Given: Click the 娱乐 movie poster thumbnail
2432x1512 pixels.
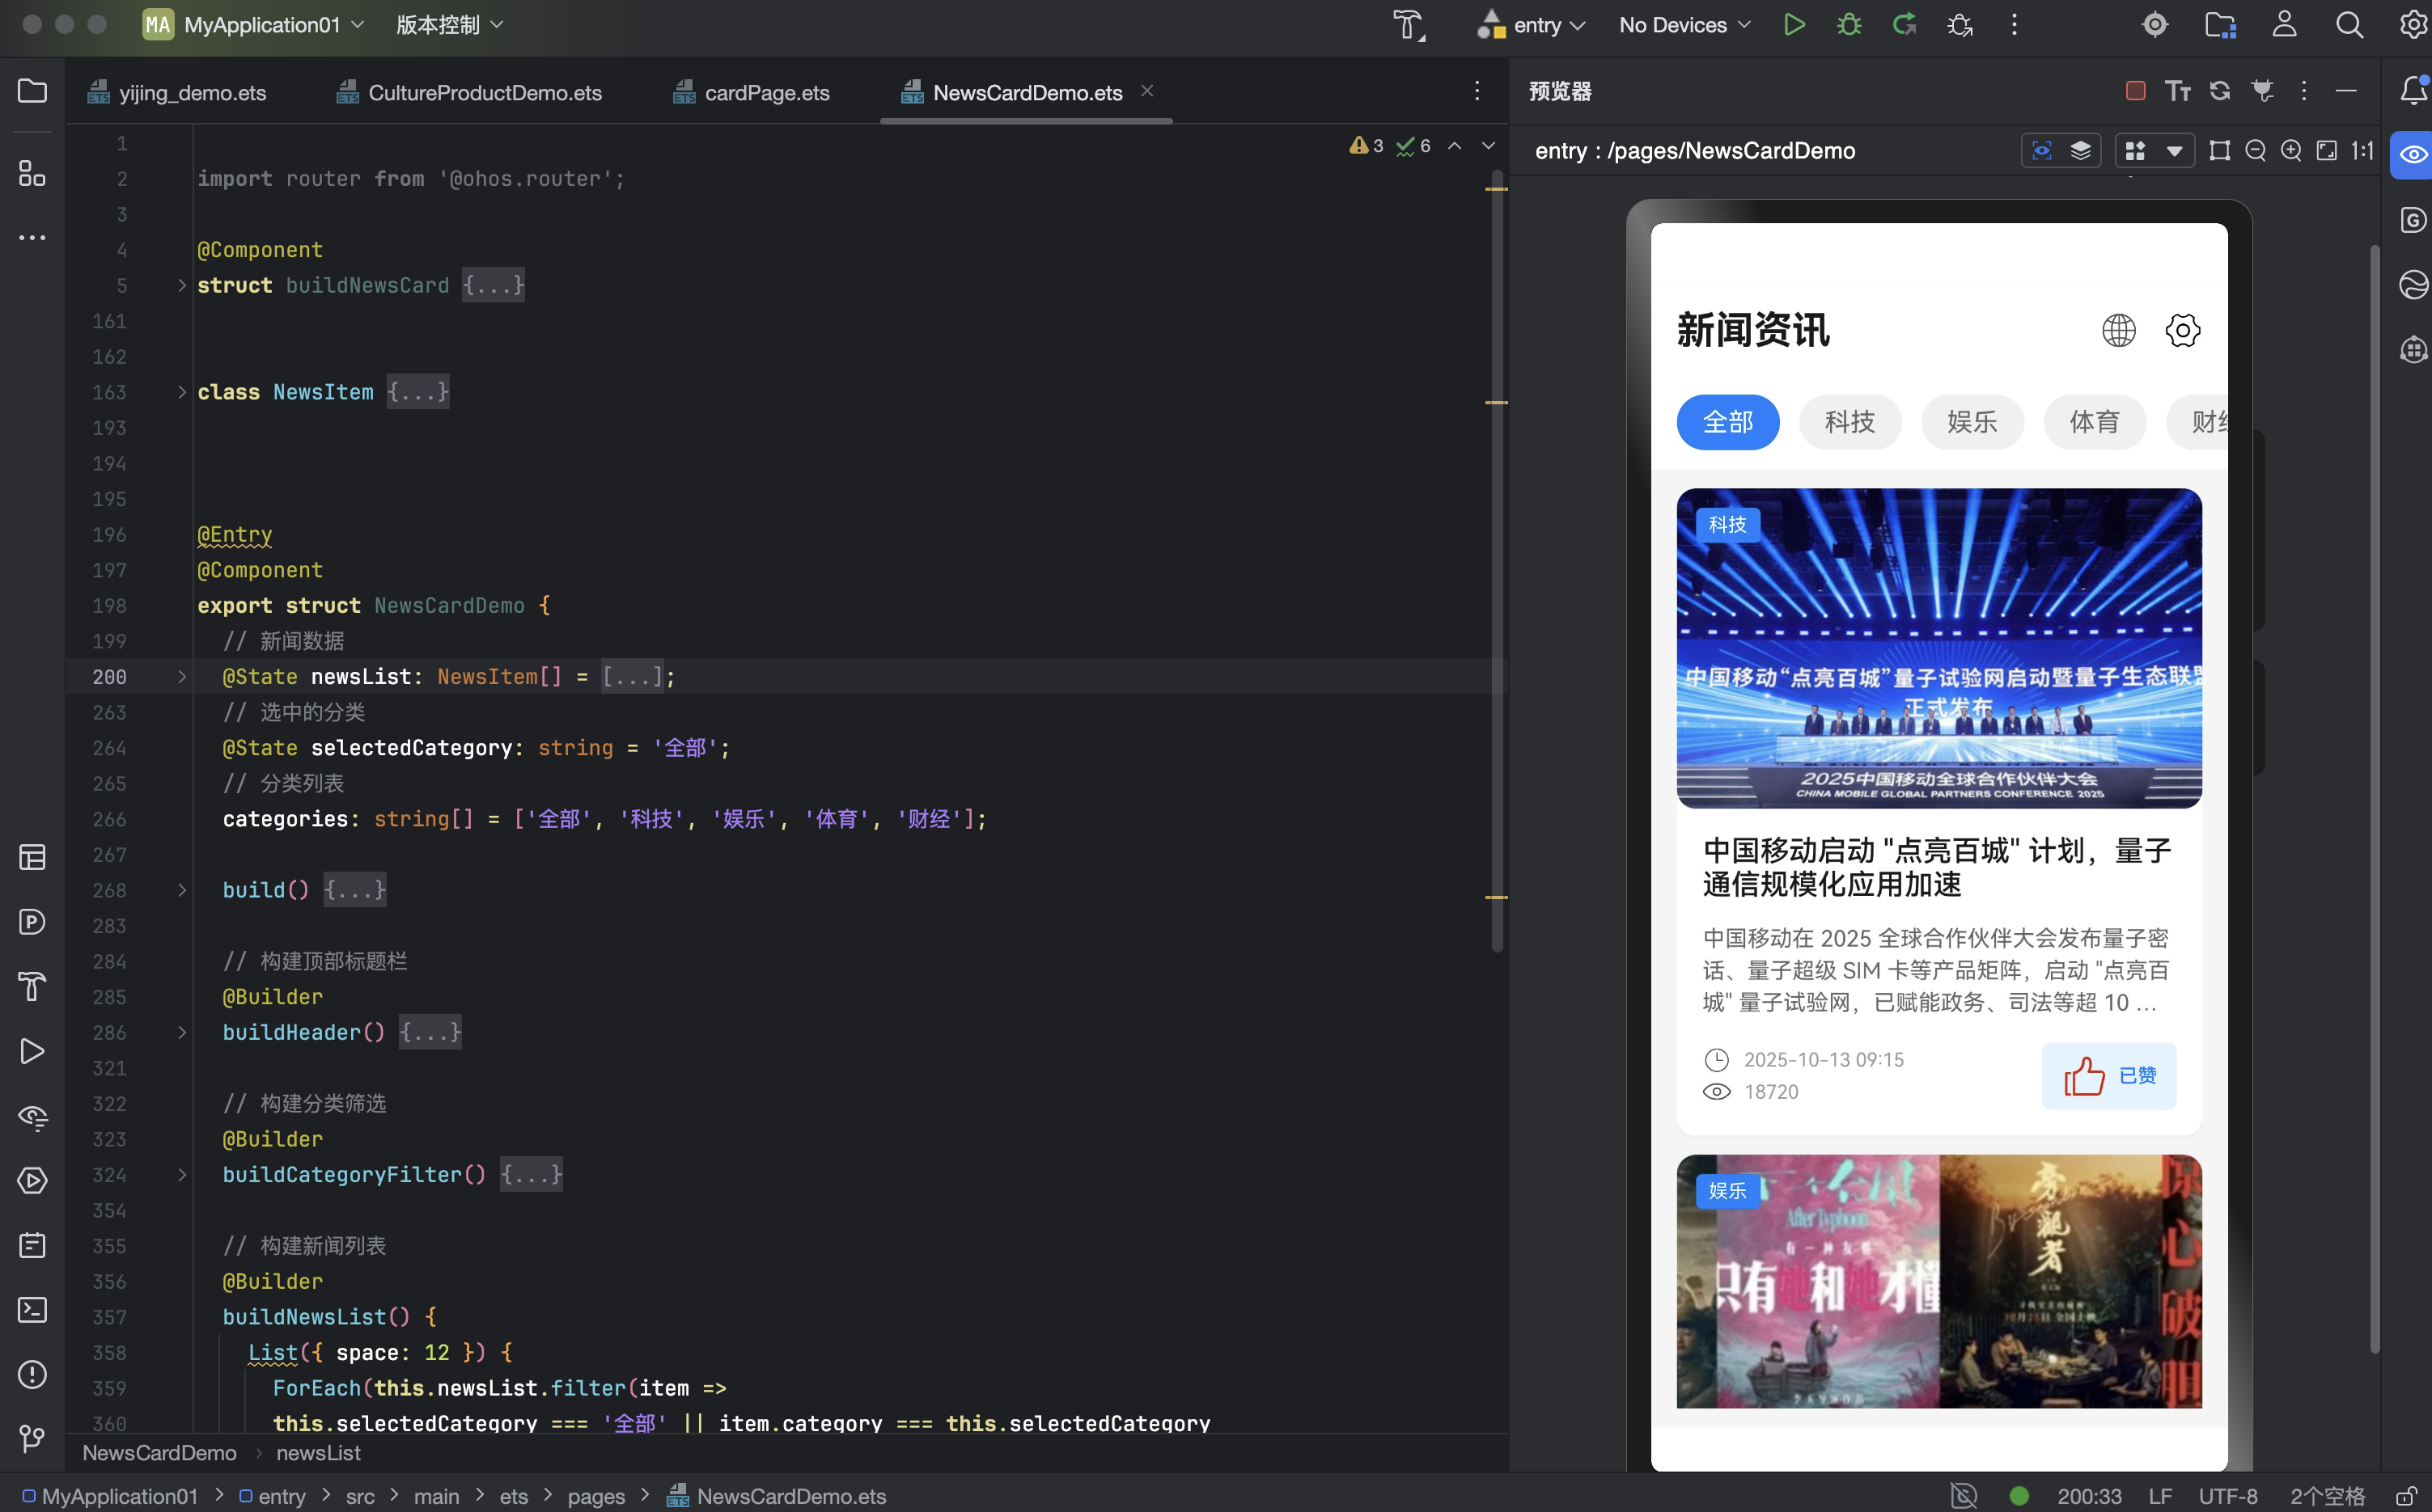Looking at the screenshot, I should 1938,1281.
